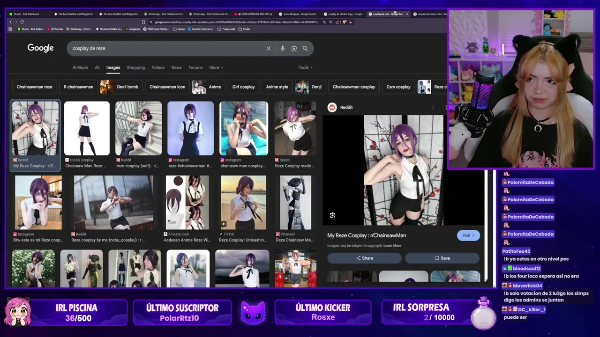Image resolution: width=600 pixels, height=337 pixels.
Task: Open the PEAK Scout Plushie bookmark
Action: pos(156,29)
